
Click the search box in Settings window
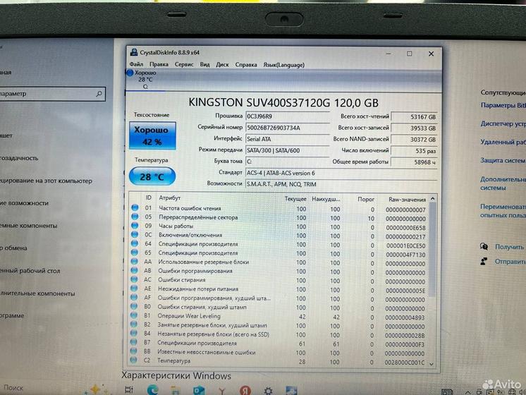coord(53,94)
